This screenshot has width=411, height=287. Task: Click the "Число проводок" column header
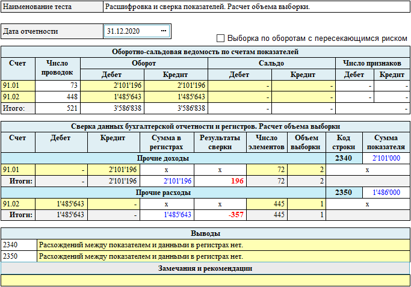click(58, 69)
